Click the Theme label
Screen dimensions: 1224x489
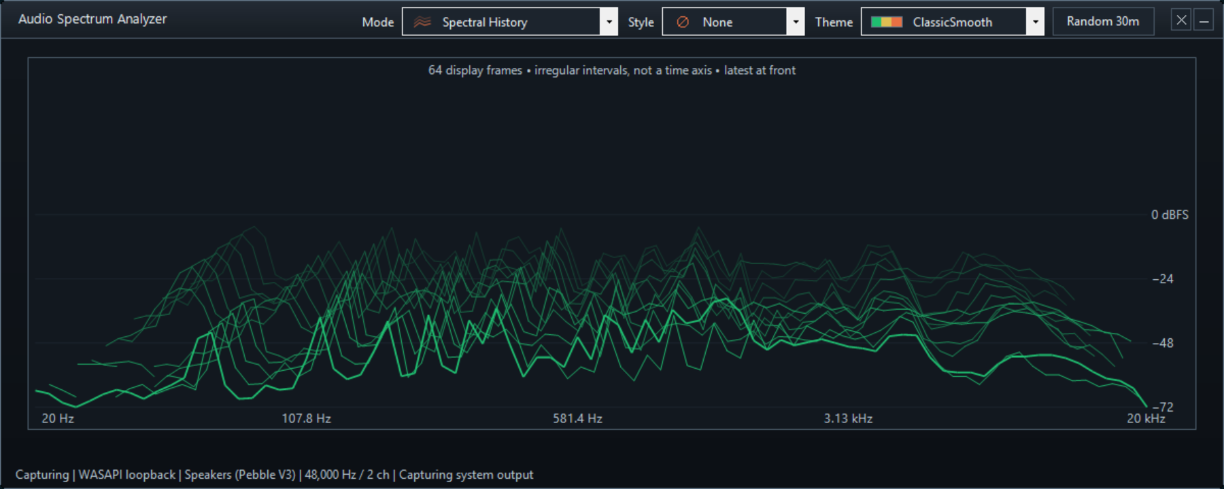coord(834,22)
